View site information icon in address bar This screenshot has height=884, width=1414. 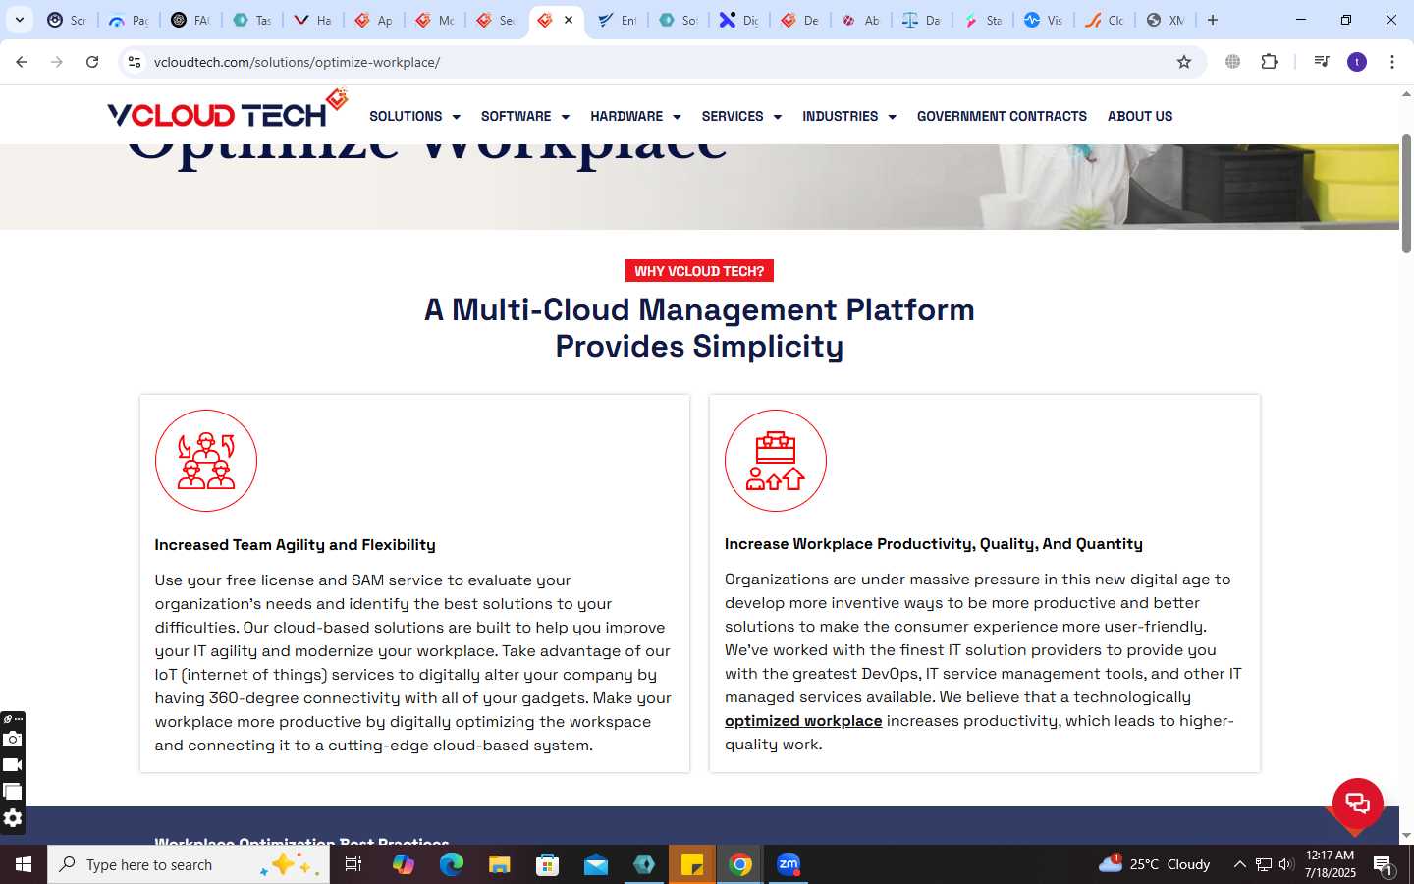click(x=135, y=62)
